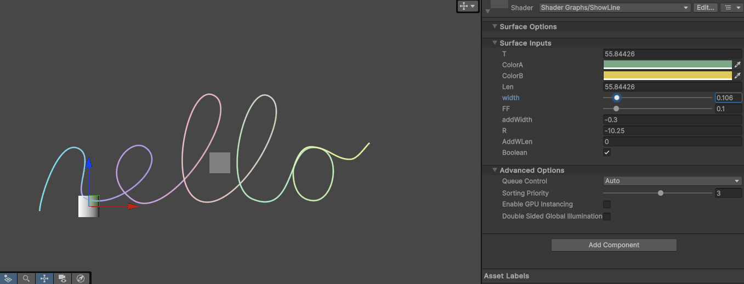The width and height of the screenshot is (744, 284).
Task: Click the camera view overlay icon
Action: point(63,279)
